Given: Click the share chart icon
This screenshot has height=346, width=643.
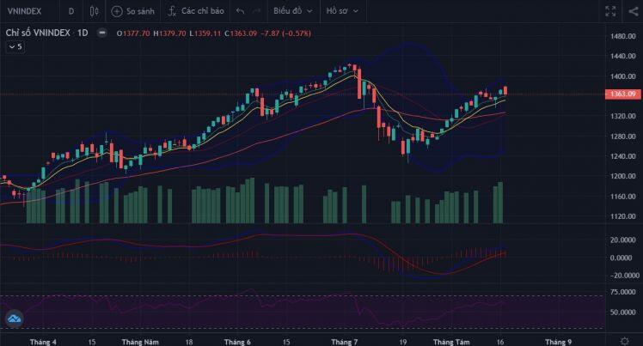Looking at the screenshot, I should (x=634, y=11).
